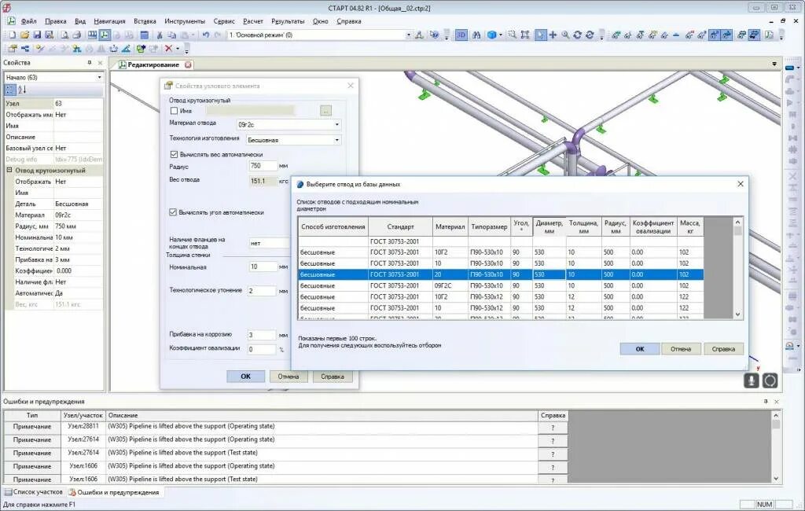This screenshot has width=805, height=511.
Task: Toggle Вычислять вес автоматически checkbox
Action: pyautogui.click(x=174, y=154)
